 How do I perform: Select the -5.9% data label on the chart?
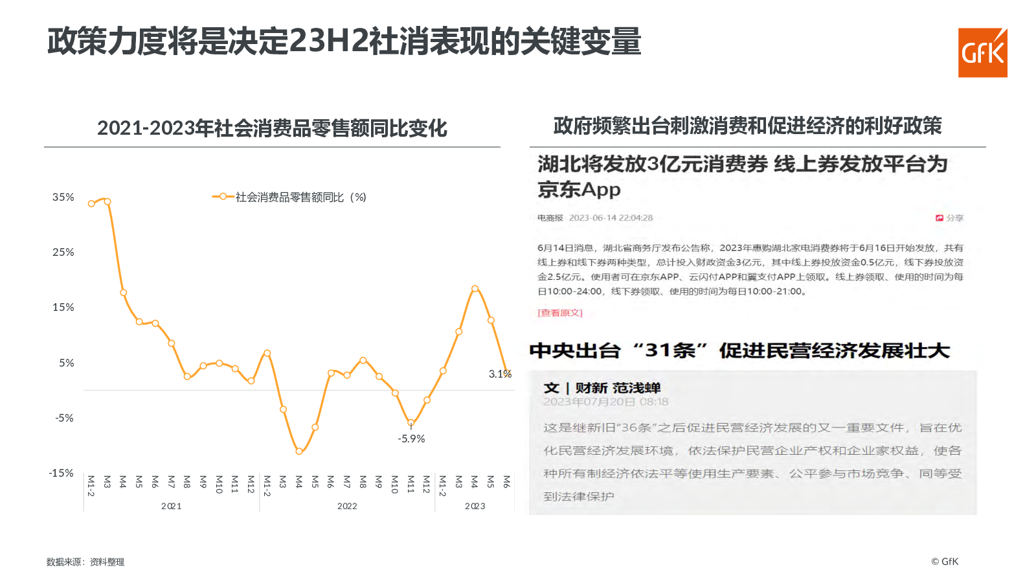pos(411,439)
